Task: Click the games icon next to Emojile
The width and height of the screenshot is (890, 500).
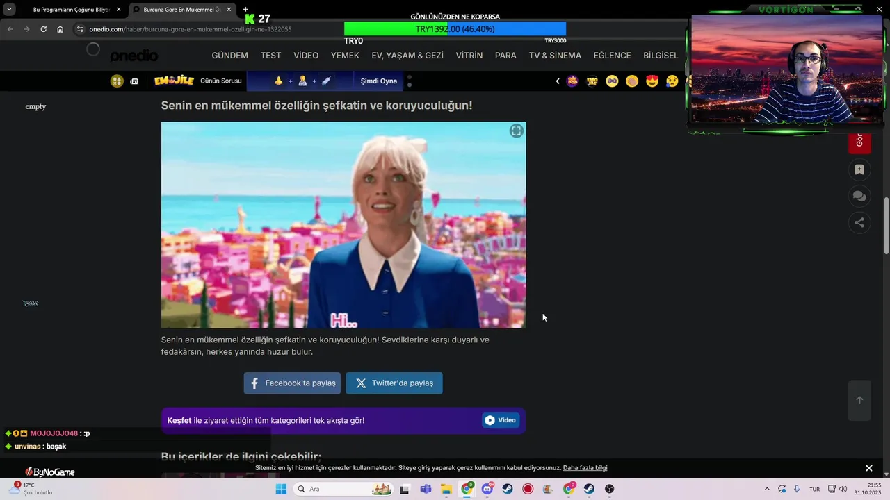Action: (x=117, y=81)
